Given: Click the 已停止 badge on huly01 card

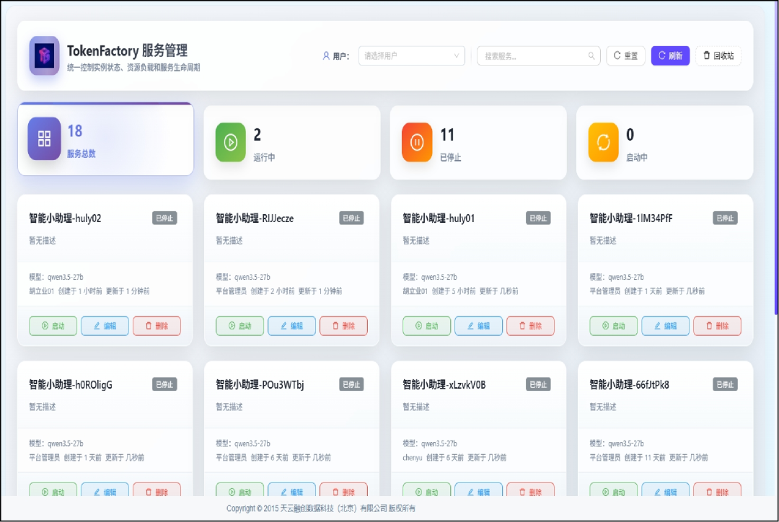Looking at the screenshot, I should click(538, 218).
